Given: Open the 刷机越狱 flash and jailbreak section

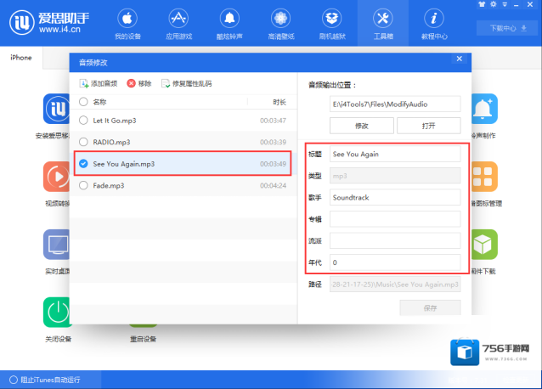Looking at the screenshot, I should (x=331, y=25).
